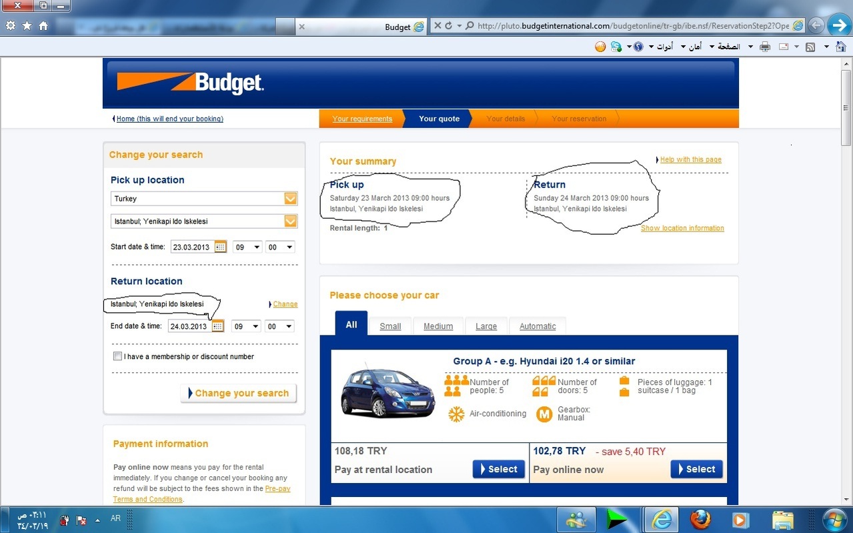Open the start time hour dropdown

tap(246, 247)
